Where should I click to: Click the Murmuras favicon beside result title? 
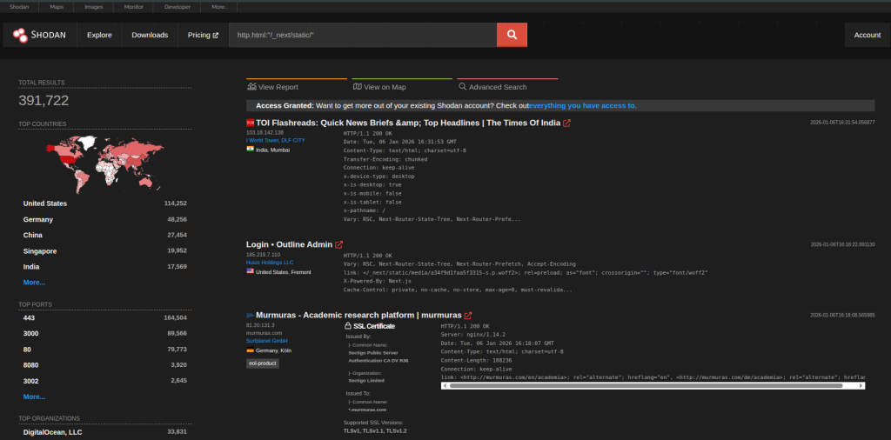click(250, 315)
